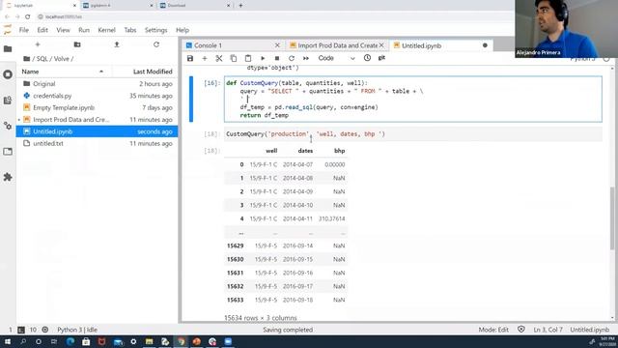Refresh the file list icon
618x348 pixels.
(x=156, y=44)
